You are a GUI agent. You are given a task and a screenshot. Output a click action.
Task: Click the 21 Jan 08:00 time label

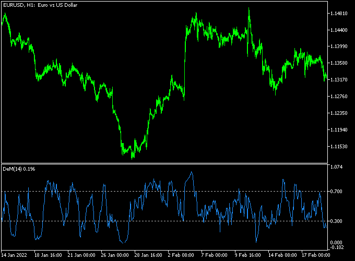pos(81,255)
